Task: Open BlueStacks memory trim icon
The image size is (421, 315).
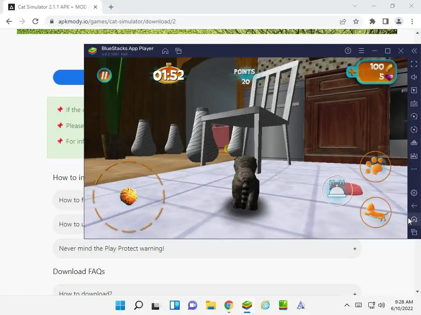Action: (x=414, y=143)
